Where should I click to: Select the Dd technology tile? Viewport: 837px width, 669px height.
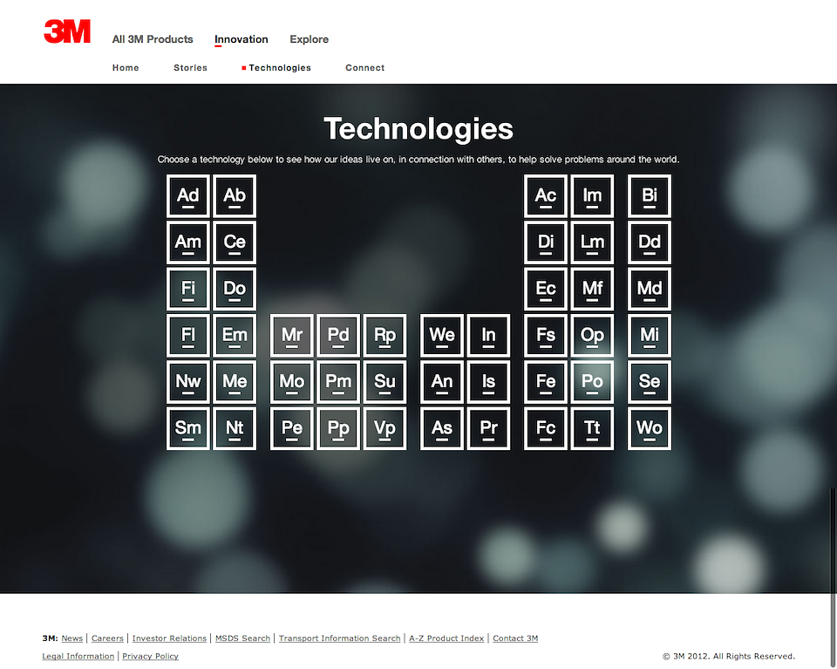pos(649,242)
